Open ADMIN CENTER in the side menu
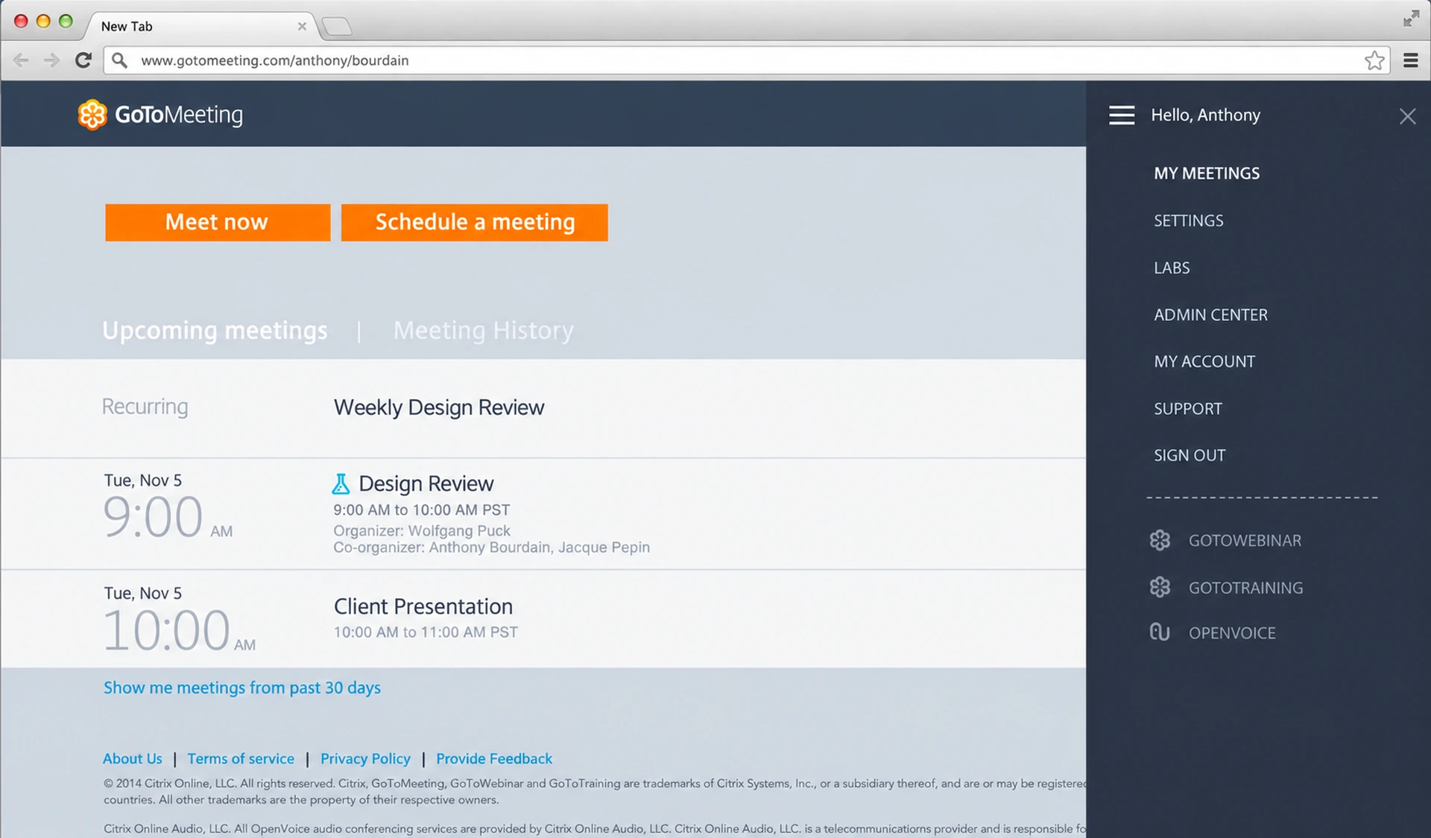Image resolution: width=1431 pixels, height=838 pixels. click(x=1210, y=314)
